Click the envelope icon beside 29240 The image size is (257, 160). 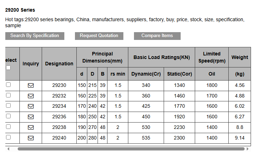(31, 138)
